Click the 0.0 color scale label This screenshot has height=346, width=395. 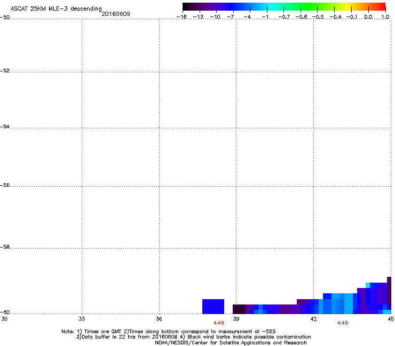368,17
